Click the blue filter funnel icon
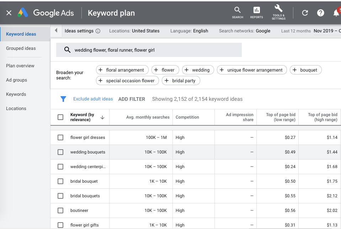 click(63, 99)
